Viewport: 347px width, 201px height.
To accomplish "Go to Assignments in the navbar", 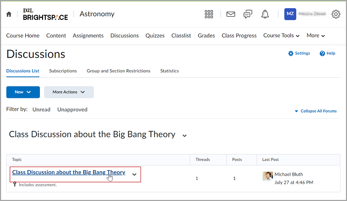I will (x=88, y=36).
